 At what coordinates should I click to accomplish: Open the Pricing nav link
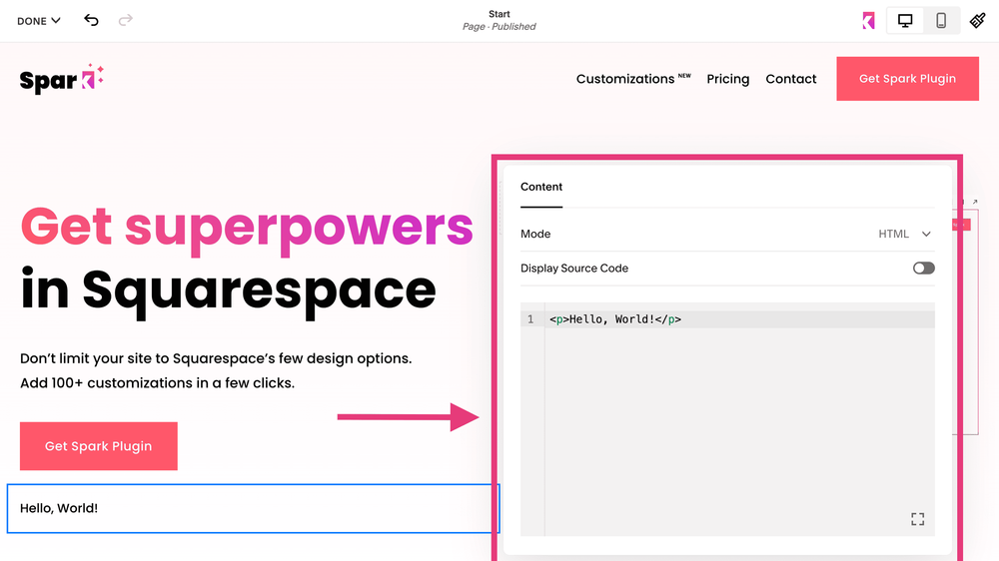pos(727,79)
